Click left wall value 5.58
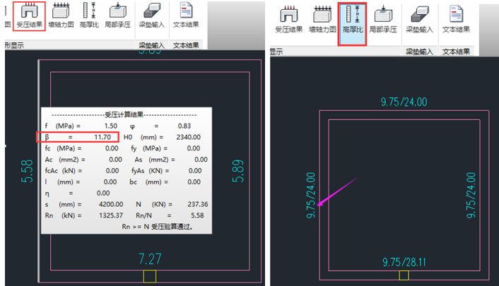Image resolution: width=499 pixels, height=286 pixels. click(x=27, y=171)
